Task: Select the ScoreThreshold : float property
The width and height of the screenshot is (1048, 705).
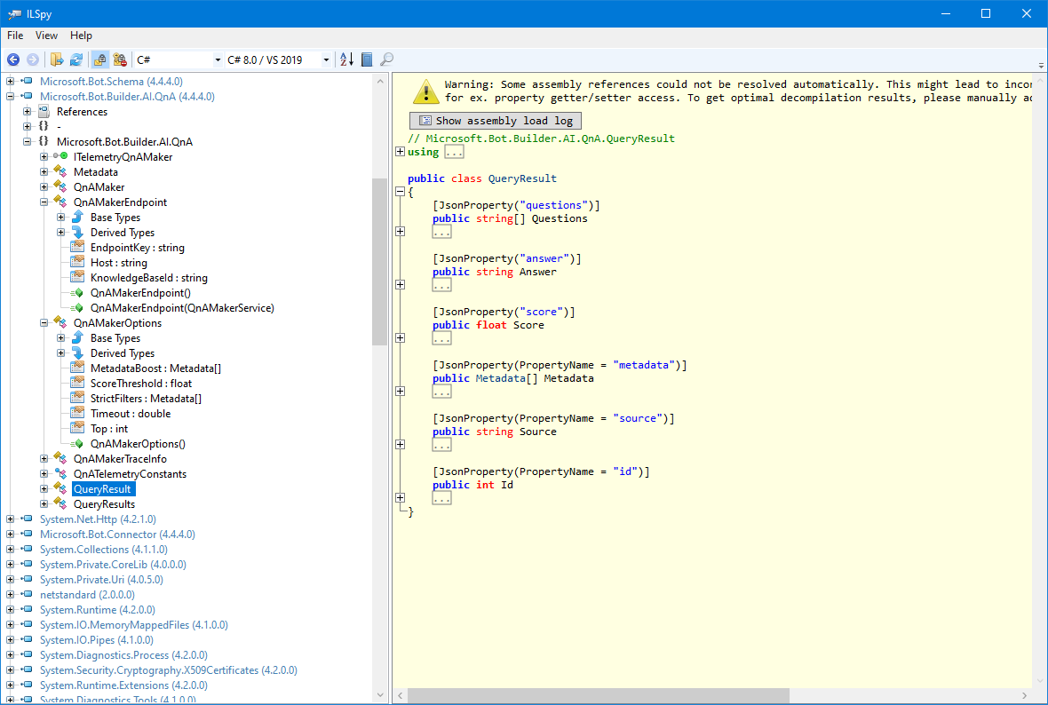Action: coord(140,384)
